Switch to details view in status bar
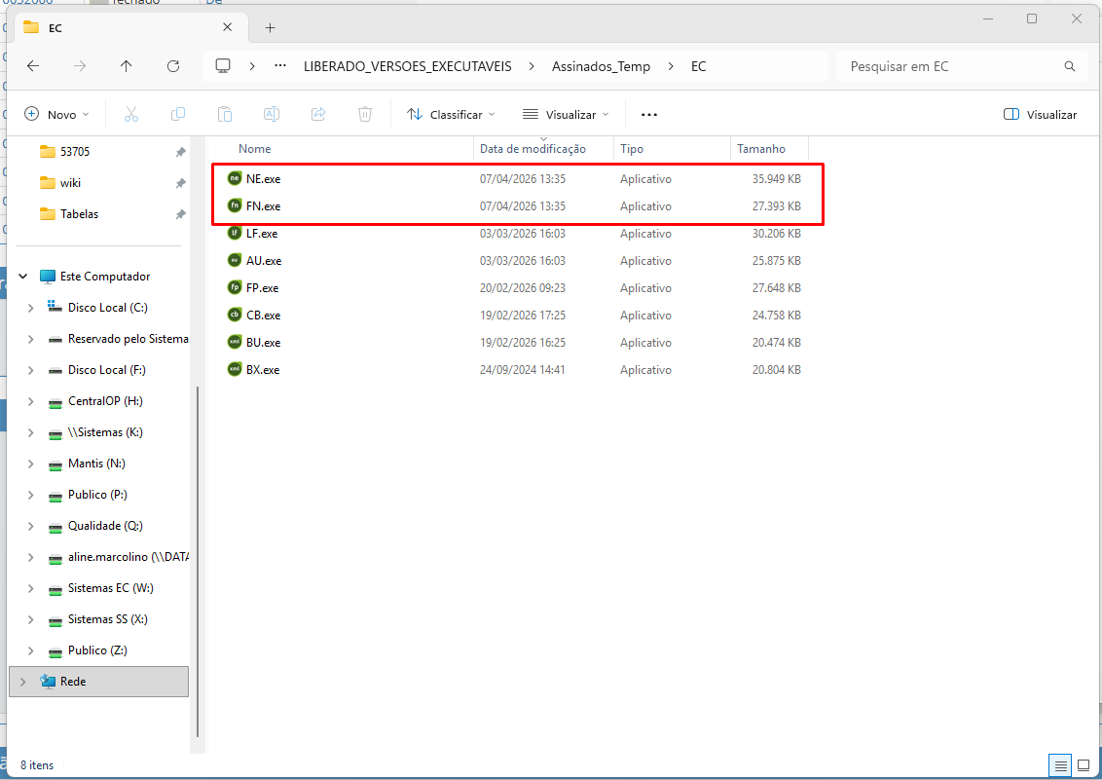 [1060, 765]
